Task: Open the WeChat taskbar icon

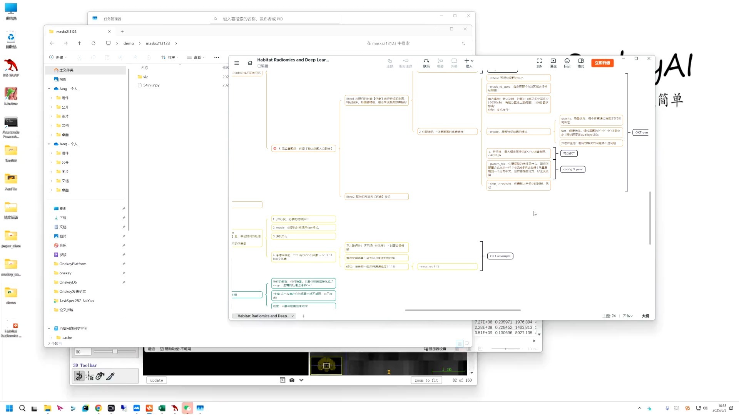Action: pos(187,408)
